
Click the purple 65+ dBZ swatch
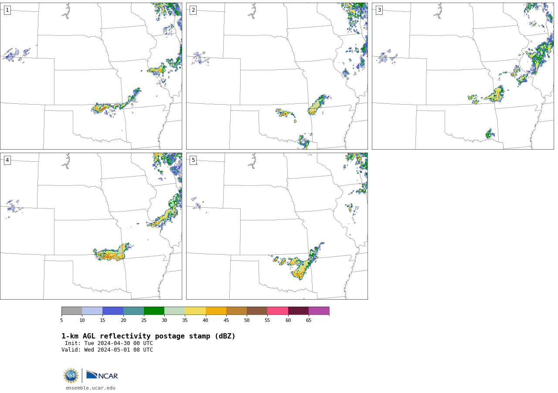click(319, 311)
